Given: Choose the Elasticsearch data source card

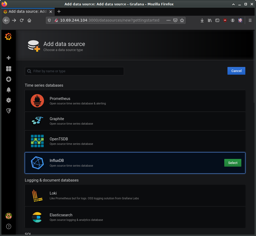Looking at the screenshot, I should [x=135, y=217].
